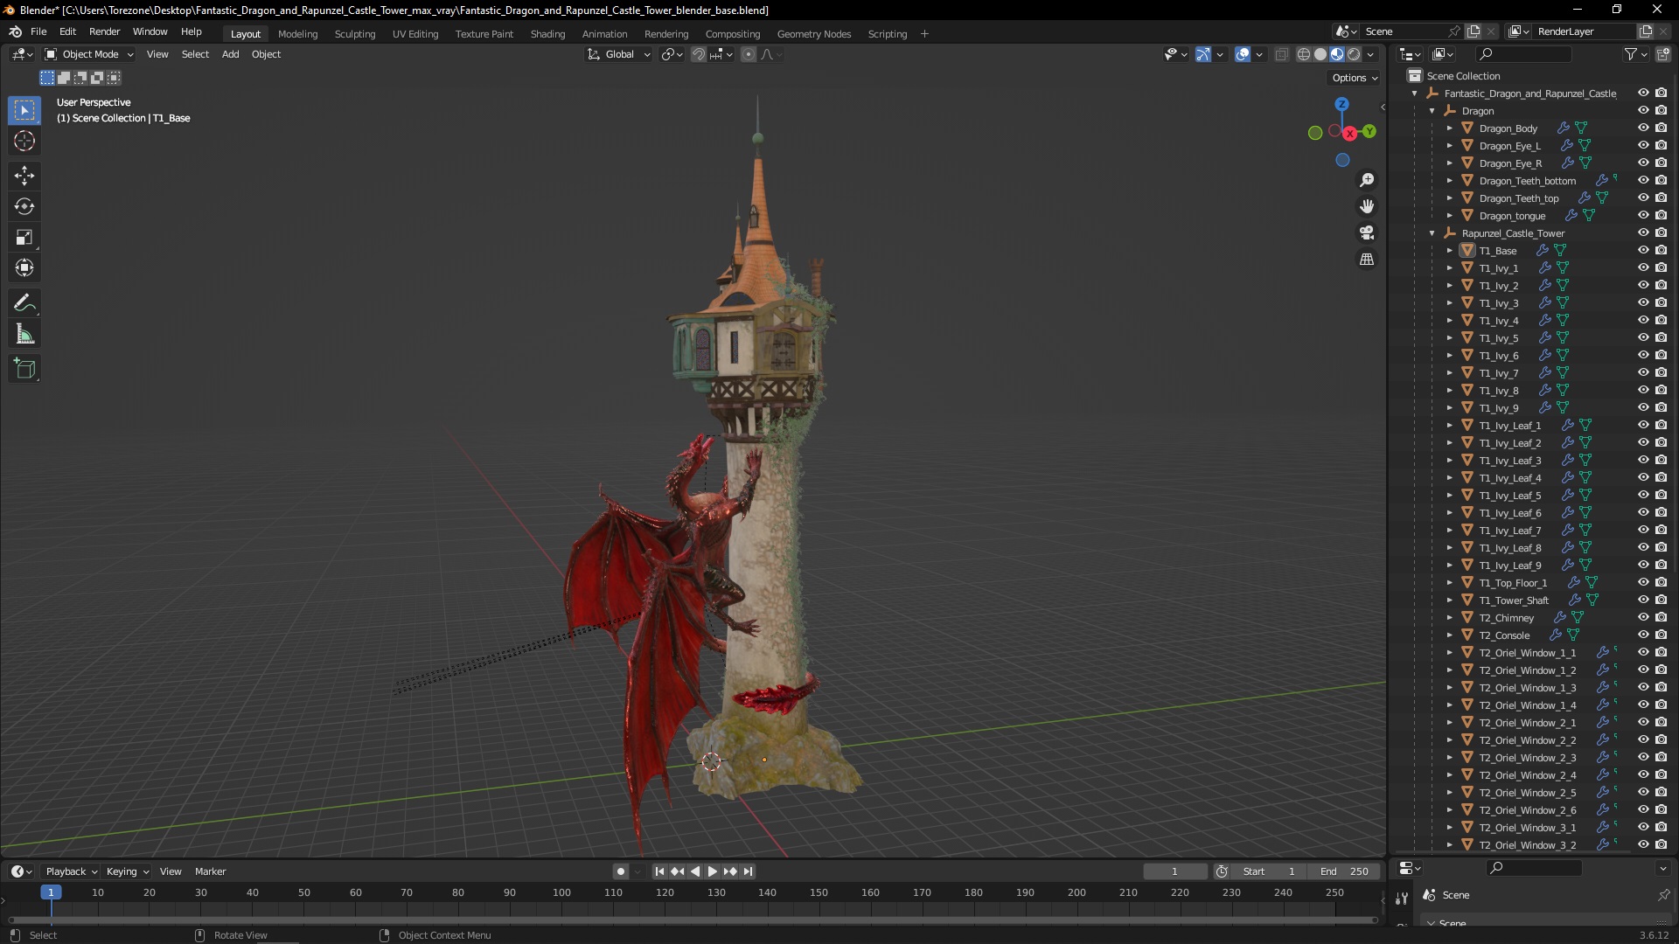
Task: Click the outliner search field
Action: click(x=1522, y=54)
